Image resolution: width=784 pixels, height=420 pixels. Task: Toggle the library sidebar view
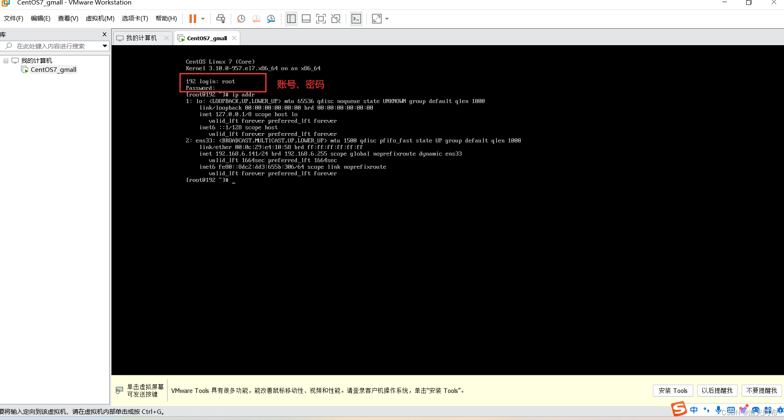(x=291, y=18)
